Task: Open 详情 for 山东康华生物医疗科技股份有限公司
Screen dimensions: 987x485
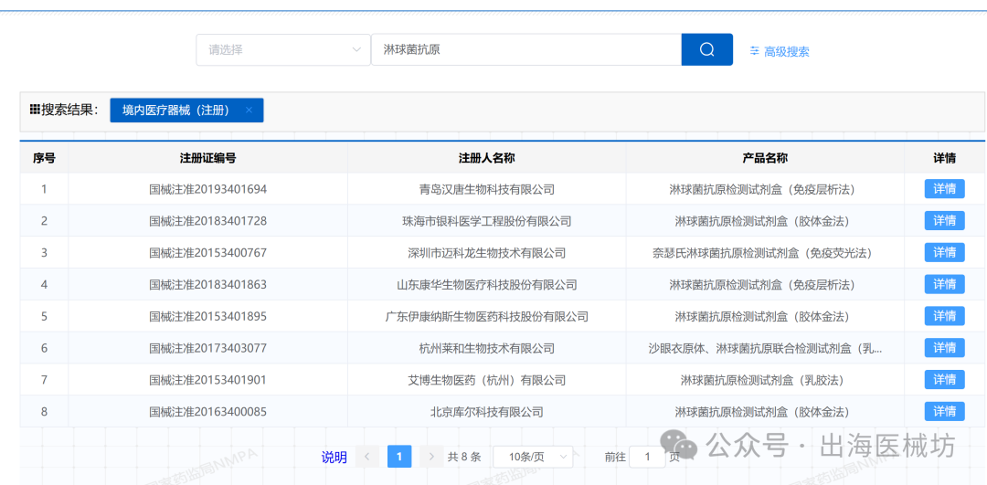Action: point(944,284)
